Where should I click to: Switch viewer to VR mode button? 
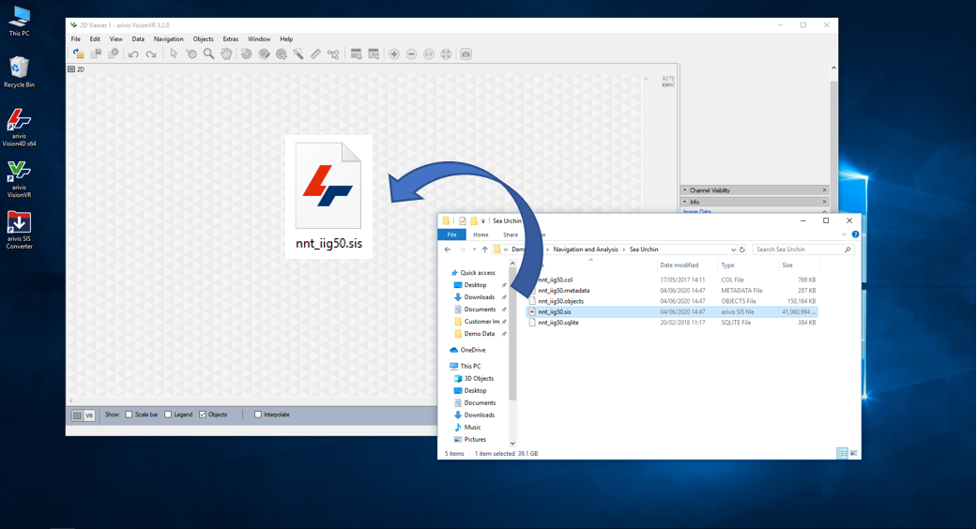coord(89,416)
